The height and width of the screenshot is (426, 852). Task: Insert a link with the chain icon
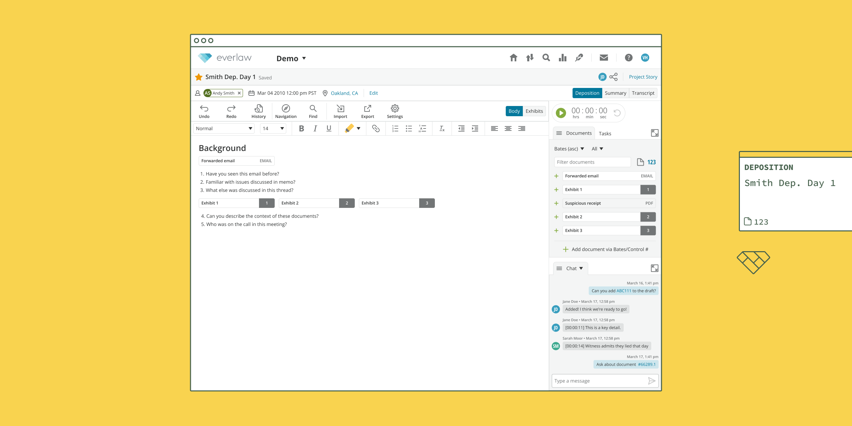(x=376, y=128)
